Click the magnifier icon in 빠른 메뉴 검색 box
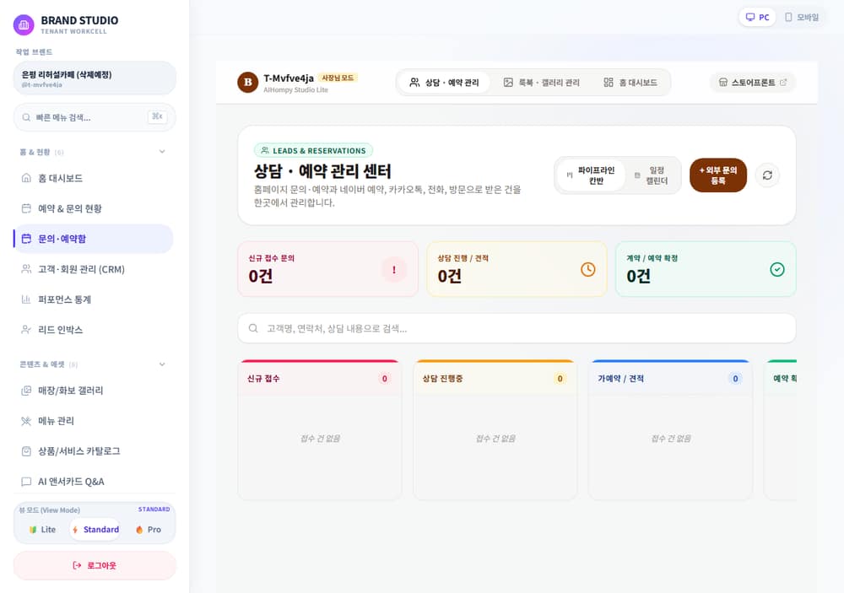 [x=26, y=117]
